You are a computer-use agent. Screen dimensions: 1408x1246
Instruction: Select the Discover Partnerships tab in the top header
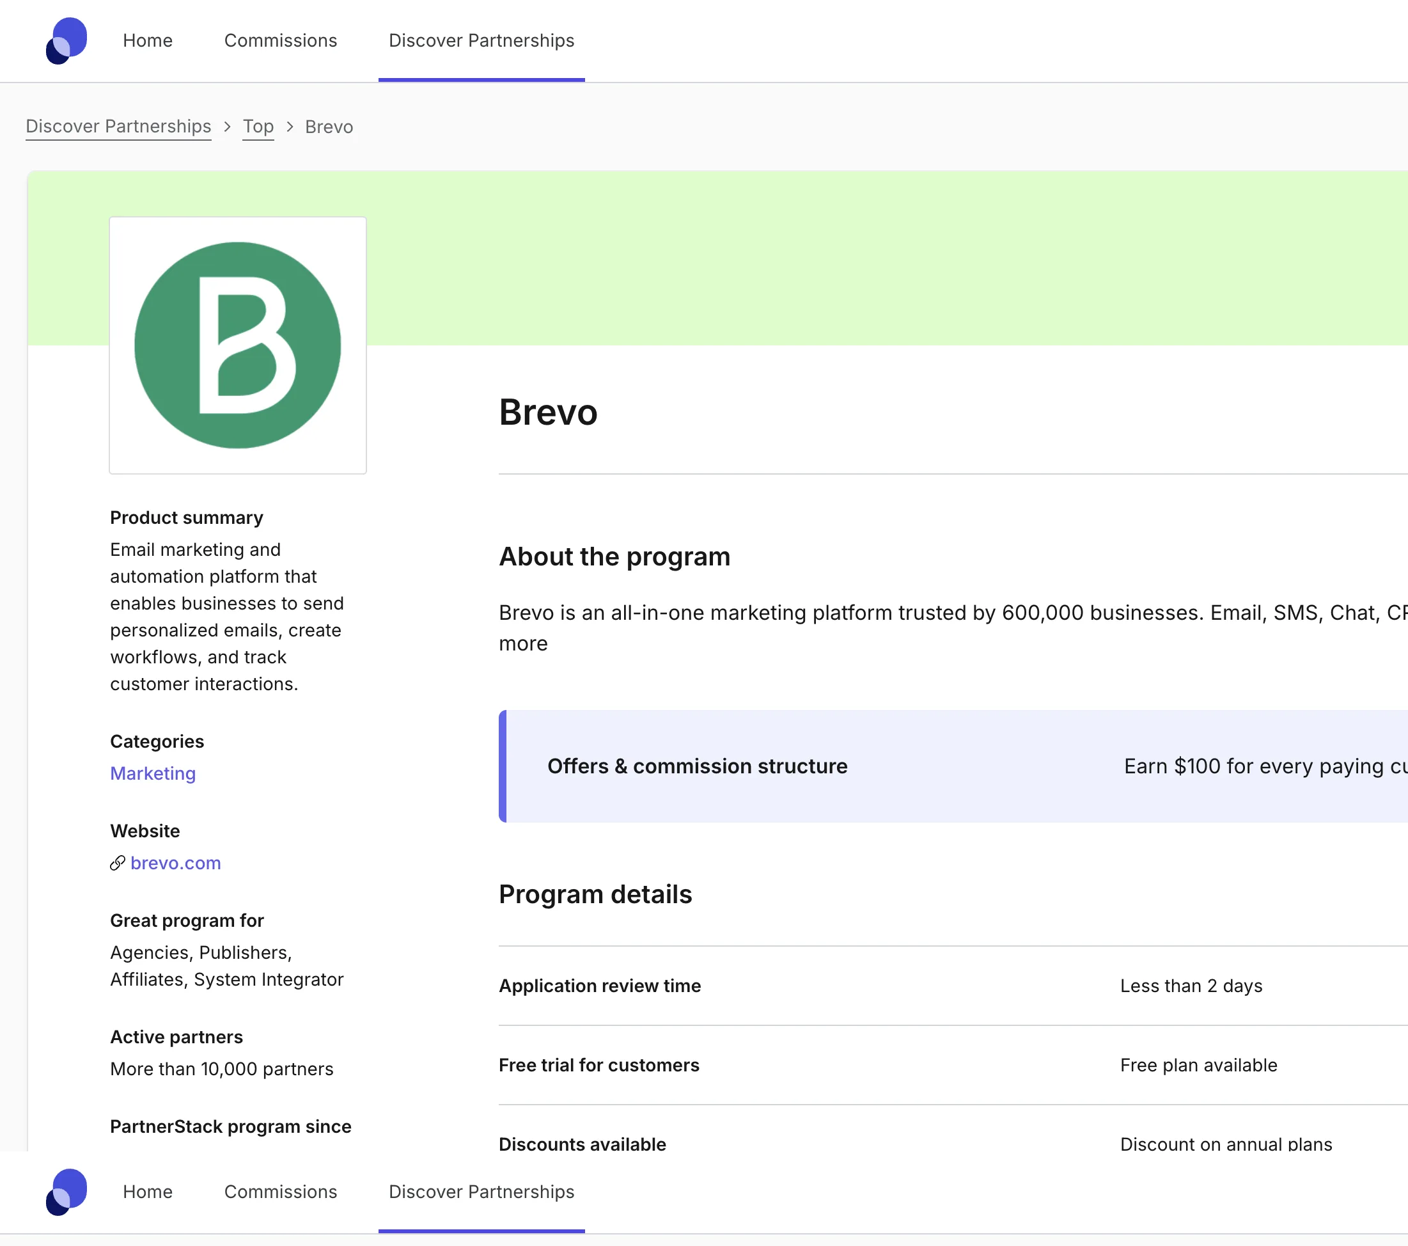[x=481, y=41]
